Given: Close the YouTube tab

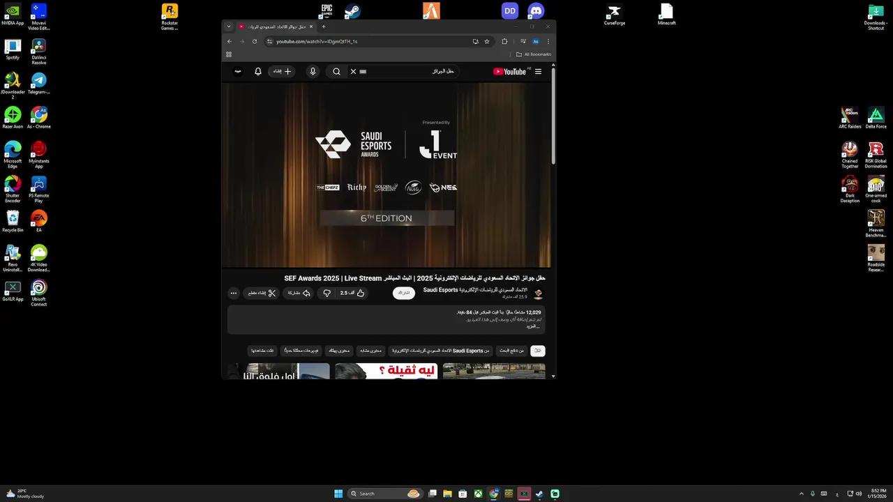Looking at the screenshot, I should 311,26.
